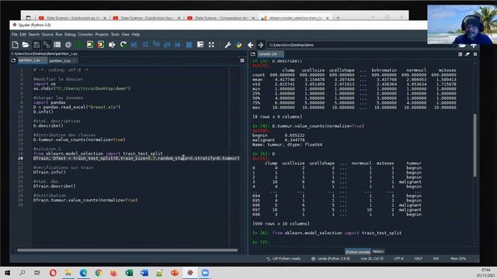This screenshot has height=279, width=497.
Task: Run selection or current line
Action: 112,45
